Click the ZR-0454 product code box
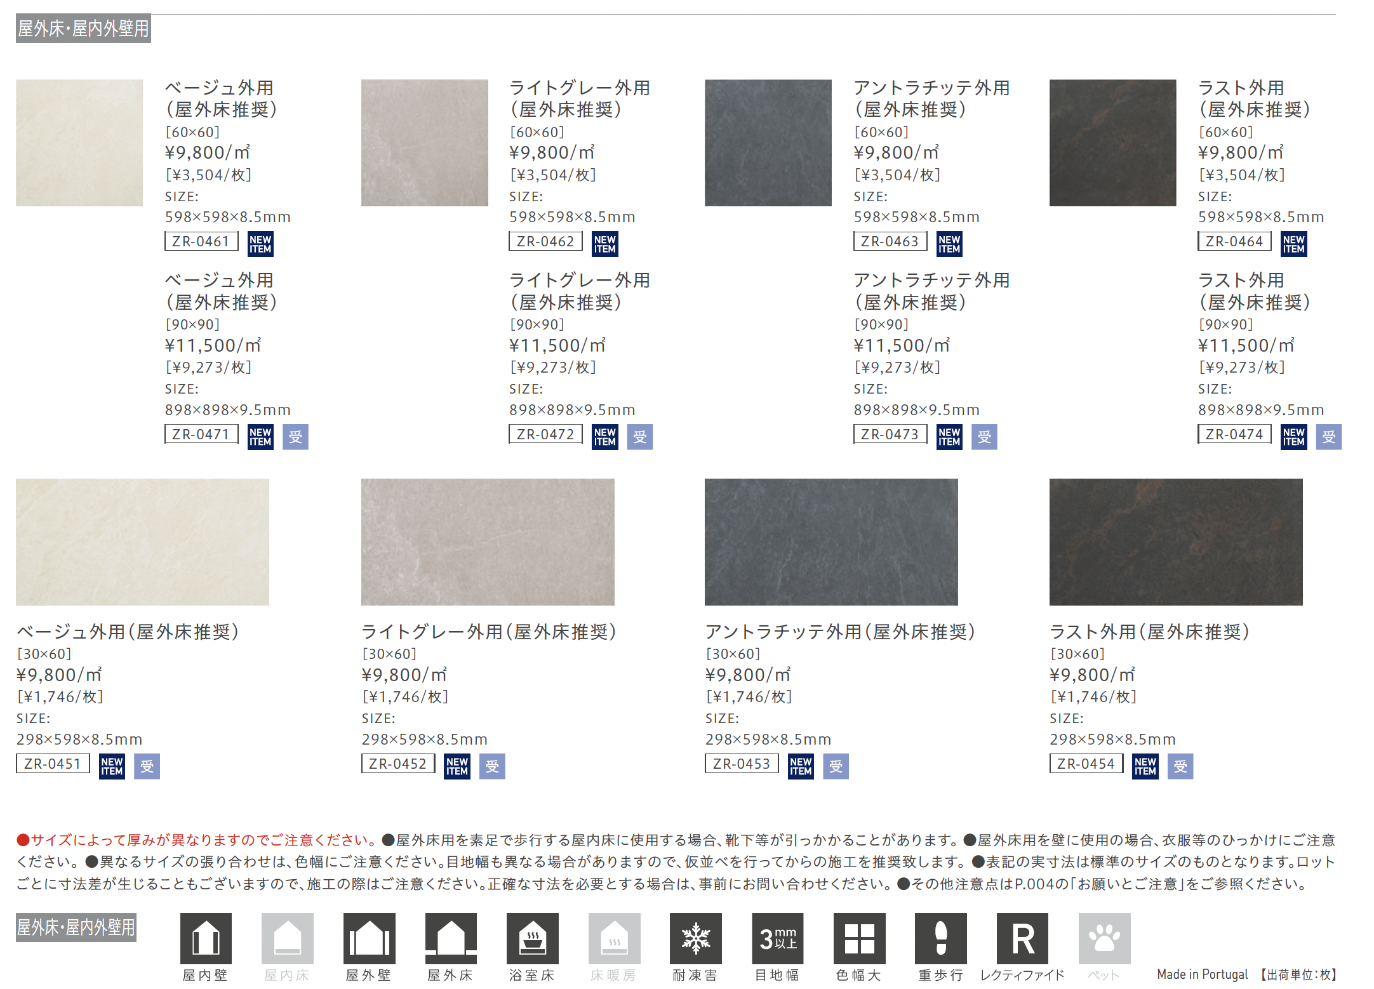Image resolution: width=1374 pixels, height=989 pixels. (1086, 764)
